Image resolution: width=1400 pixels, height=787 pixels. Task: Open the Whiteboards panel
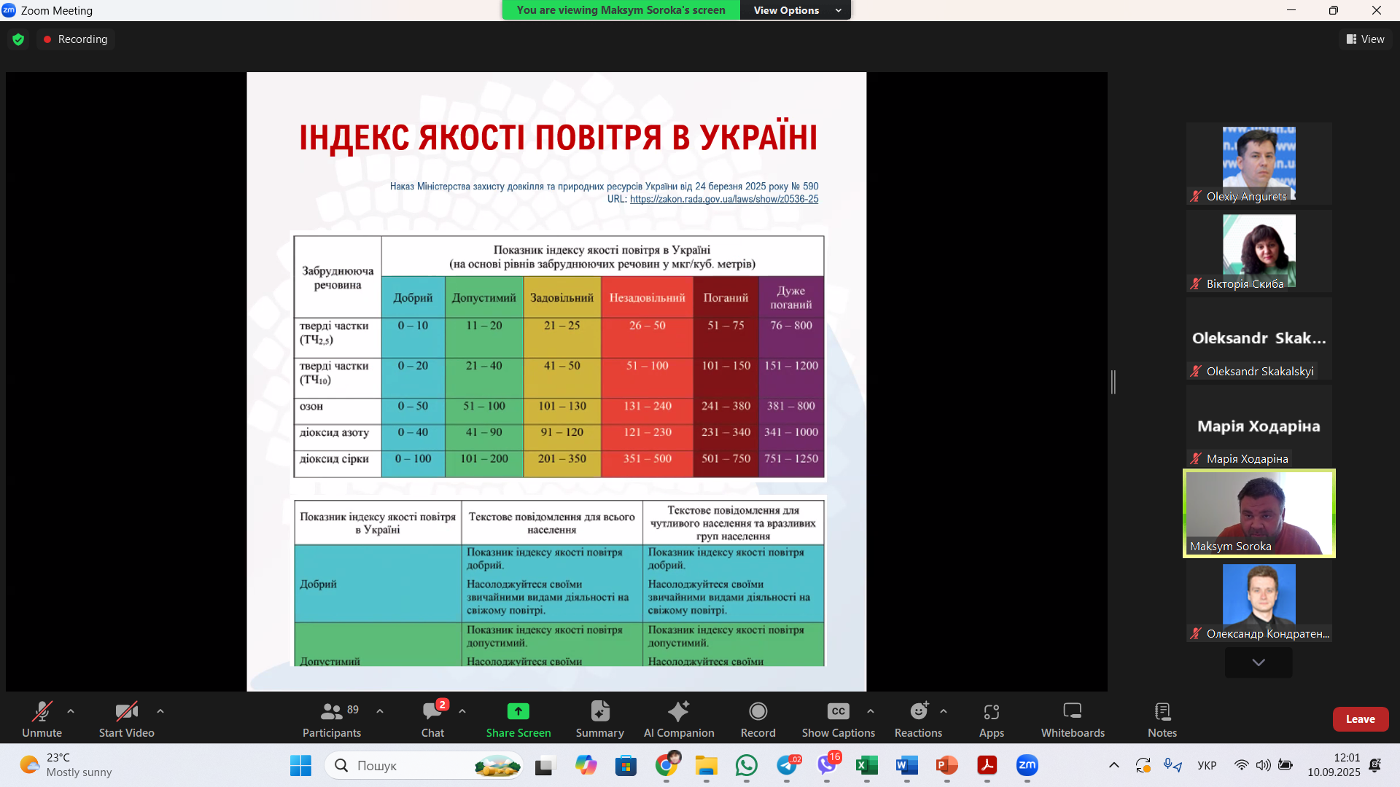(1072, 718)
